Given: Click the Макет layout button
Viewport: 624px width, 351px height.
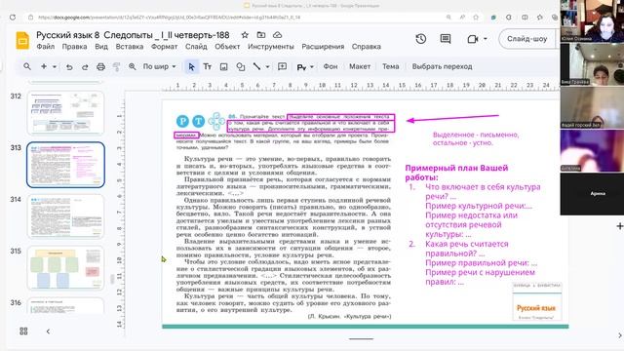Looking at the screenshot, I should point(360,66).
